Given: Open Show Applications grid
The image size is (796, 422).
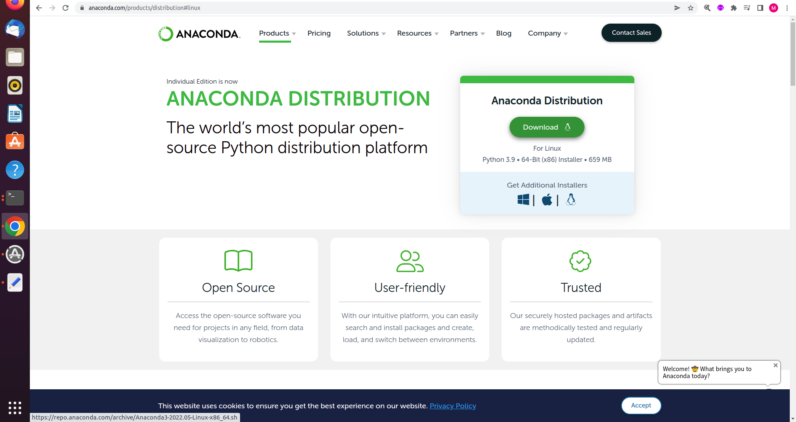Looking at the screenshot, I should (15, 408).
